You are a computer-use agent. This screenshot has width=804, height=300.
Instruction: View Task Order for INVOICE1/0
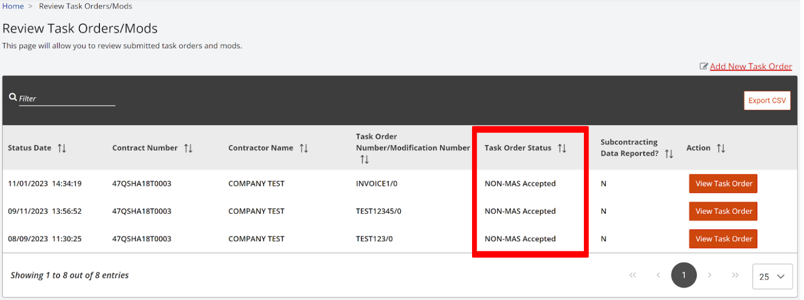[722, 183]
